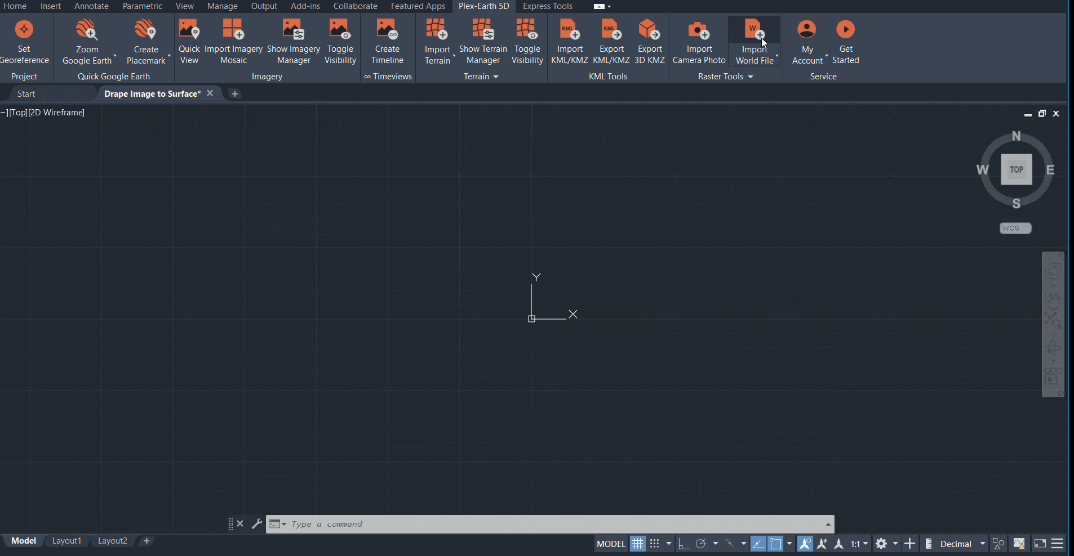Click the 2D Wireframe visual style label
1074x556 pixels.
pos(56,113)
